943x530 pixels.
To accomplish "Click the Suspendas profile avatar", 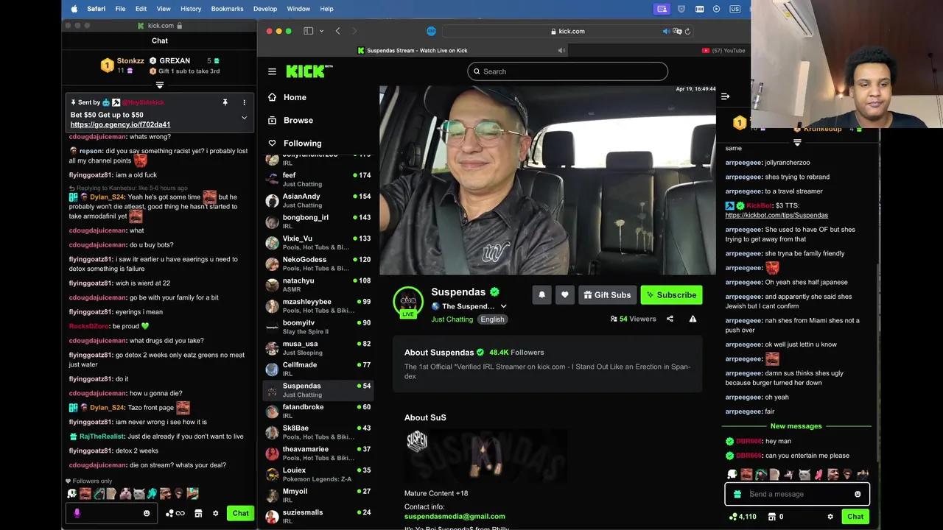I will point(408,301).
